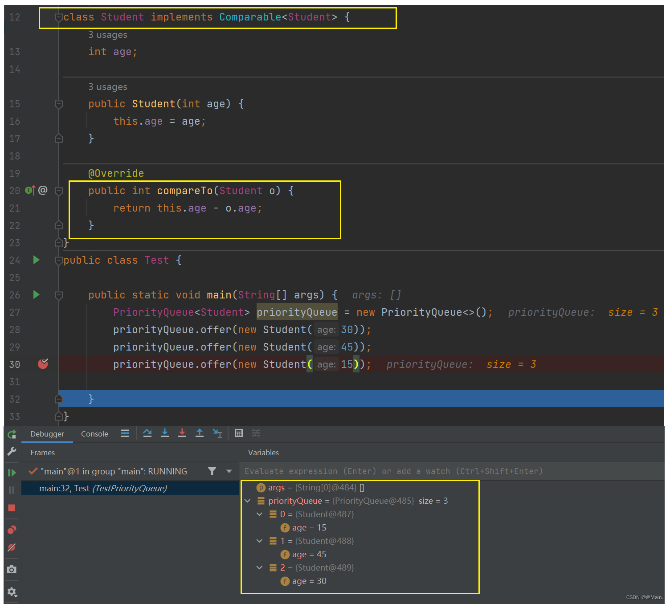Viewport: 670px width, 604px height.
Task: Click the Trace Current Stream Chain icon
Action: click(256, 433)
